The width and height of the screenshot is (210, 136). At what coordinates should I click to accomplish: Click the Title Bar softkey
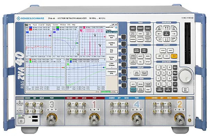pos(111,51)
